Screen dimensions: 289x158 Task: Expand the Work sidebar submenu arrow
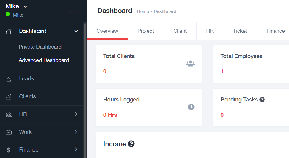pos(76,132)
